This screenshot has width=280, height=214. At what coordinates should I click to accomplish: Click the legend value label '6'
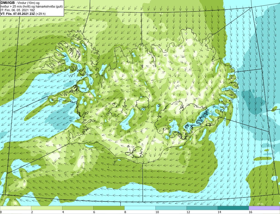(94, 212)
